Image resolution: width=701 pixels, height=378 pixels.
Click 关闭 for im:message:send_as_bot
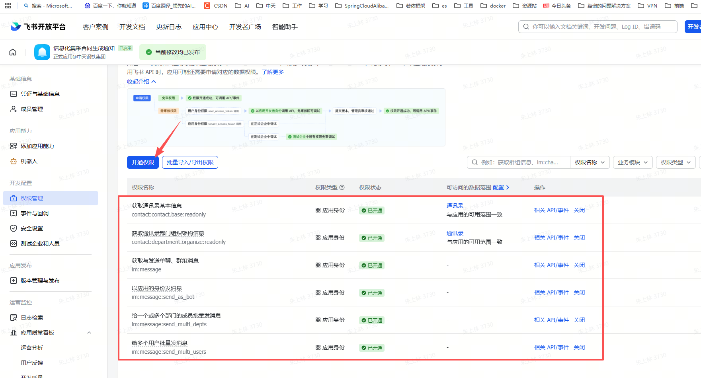pyautogui.click(x=579, y=292)
